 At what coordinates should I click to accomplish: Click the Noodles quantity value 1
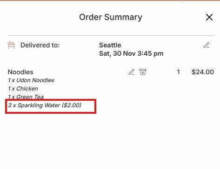point(178,72)
